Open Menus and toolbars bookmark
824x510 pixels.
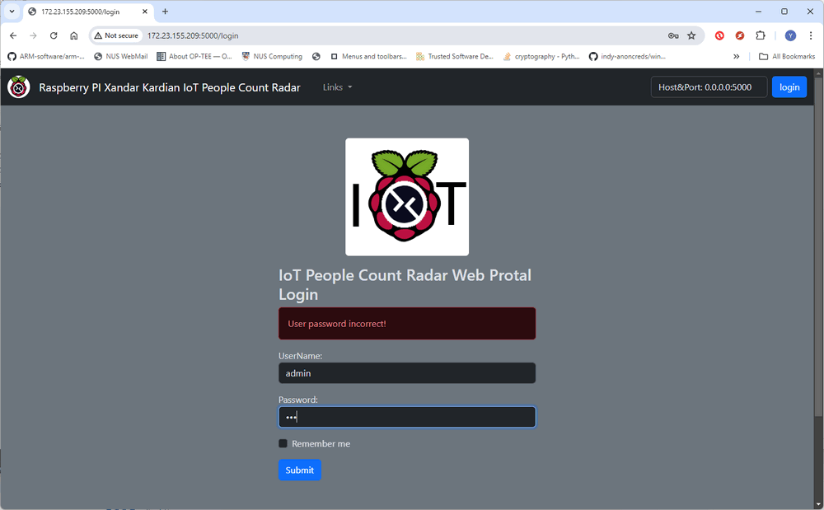368,56
